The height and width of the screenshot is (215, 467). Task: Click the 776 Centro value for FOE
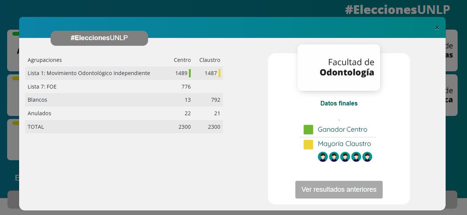[x=186, y=86]
